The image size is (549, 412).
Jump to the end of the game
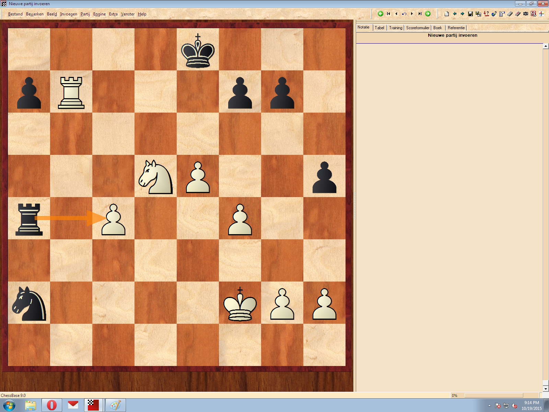pyautogui.click(x=420, y=14)
